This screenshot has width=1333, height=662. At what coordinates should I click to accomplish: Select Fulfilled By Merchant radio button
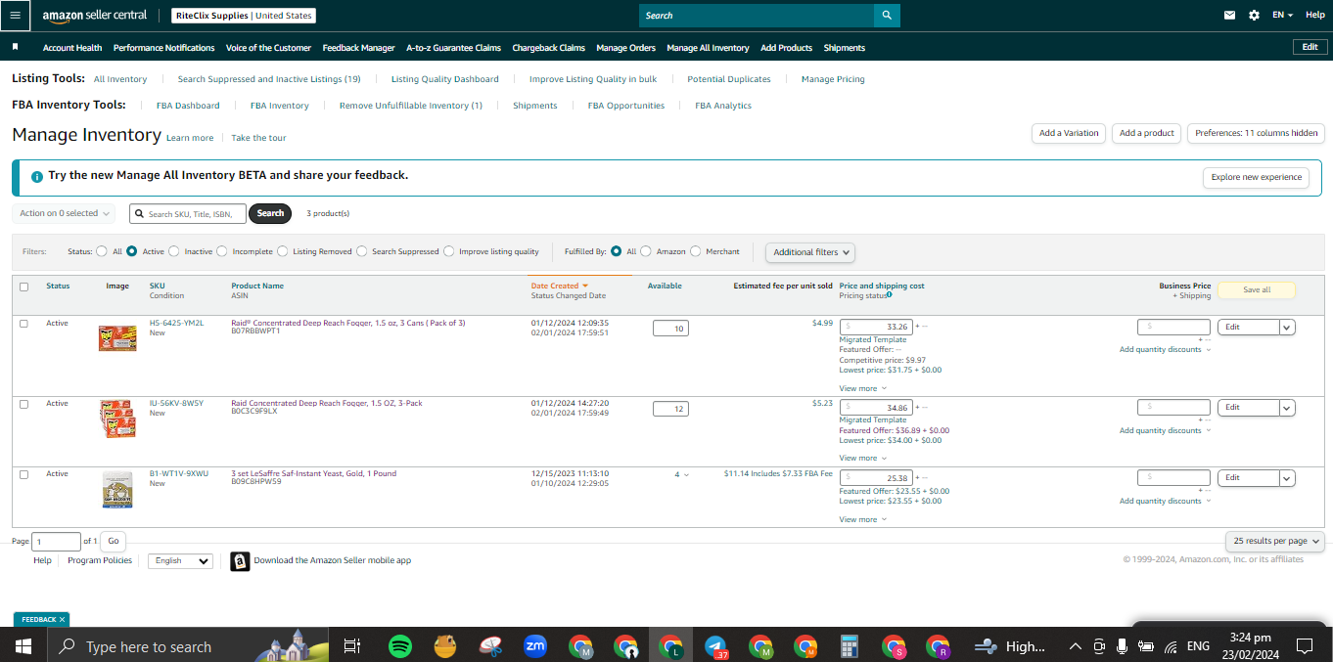point(696,251)
